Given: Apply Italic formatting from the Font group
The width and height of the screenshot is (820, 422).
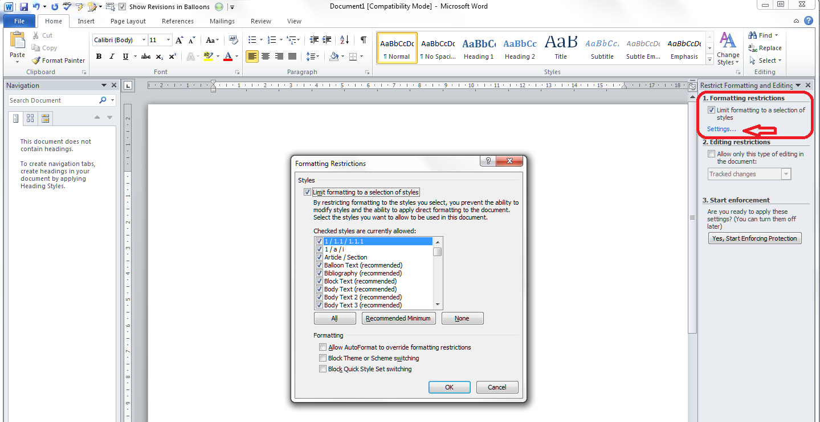Looking at the screenshot, I should coord(111,56).
